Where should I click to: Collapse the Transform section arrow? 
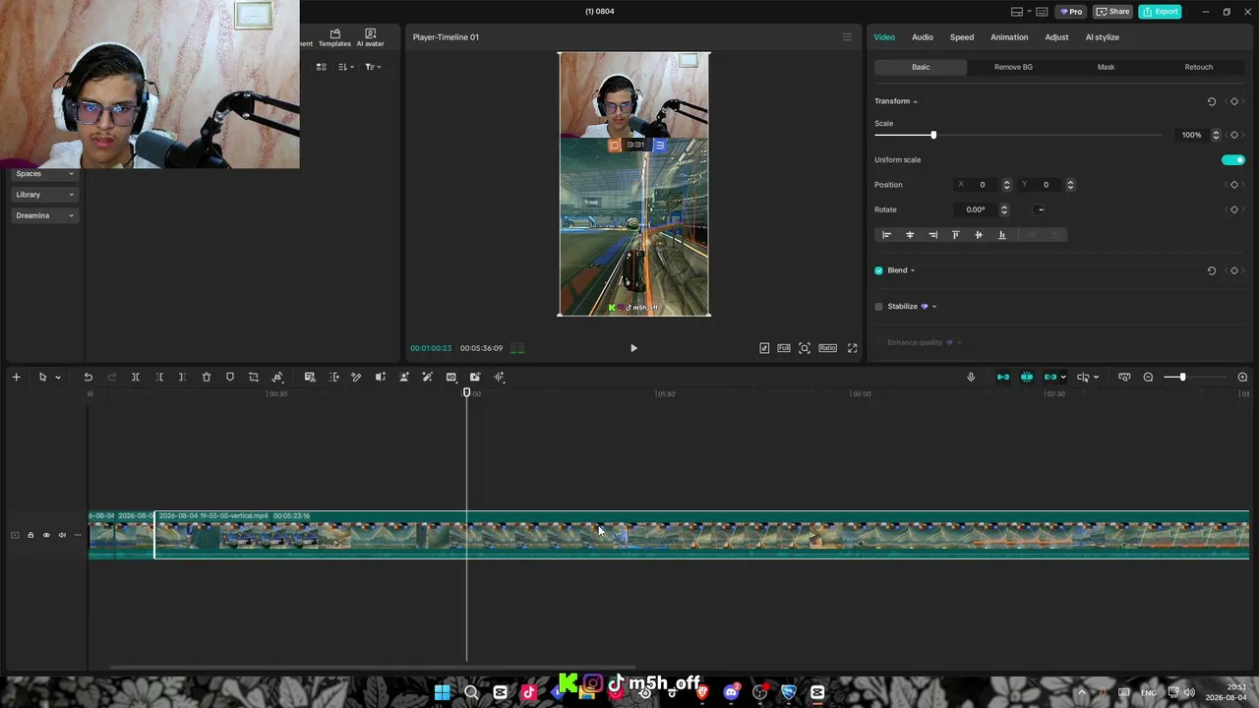tap(915, 102)
